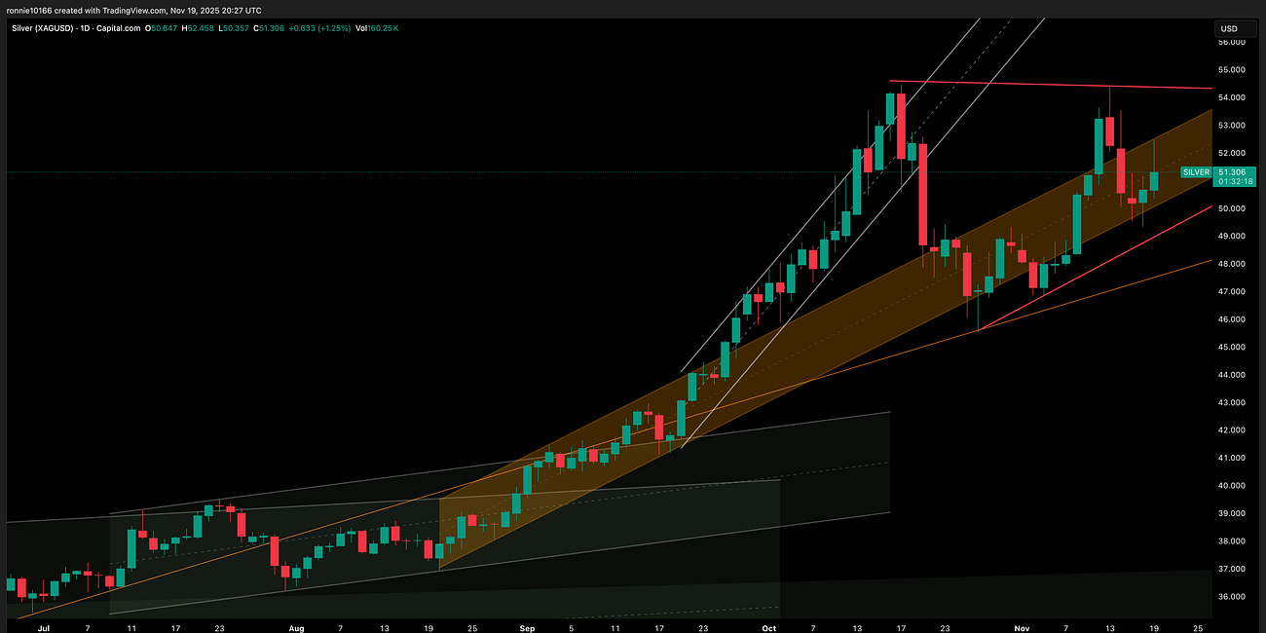Click the Jul label on the time axis
Image resolution: width=1266 pixels, height=633 pixels.
46,628
